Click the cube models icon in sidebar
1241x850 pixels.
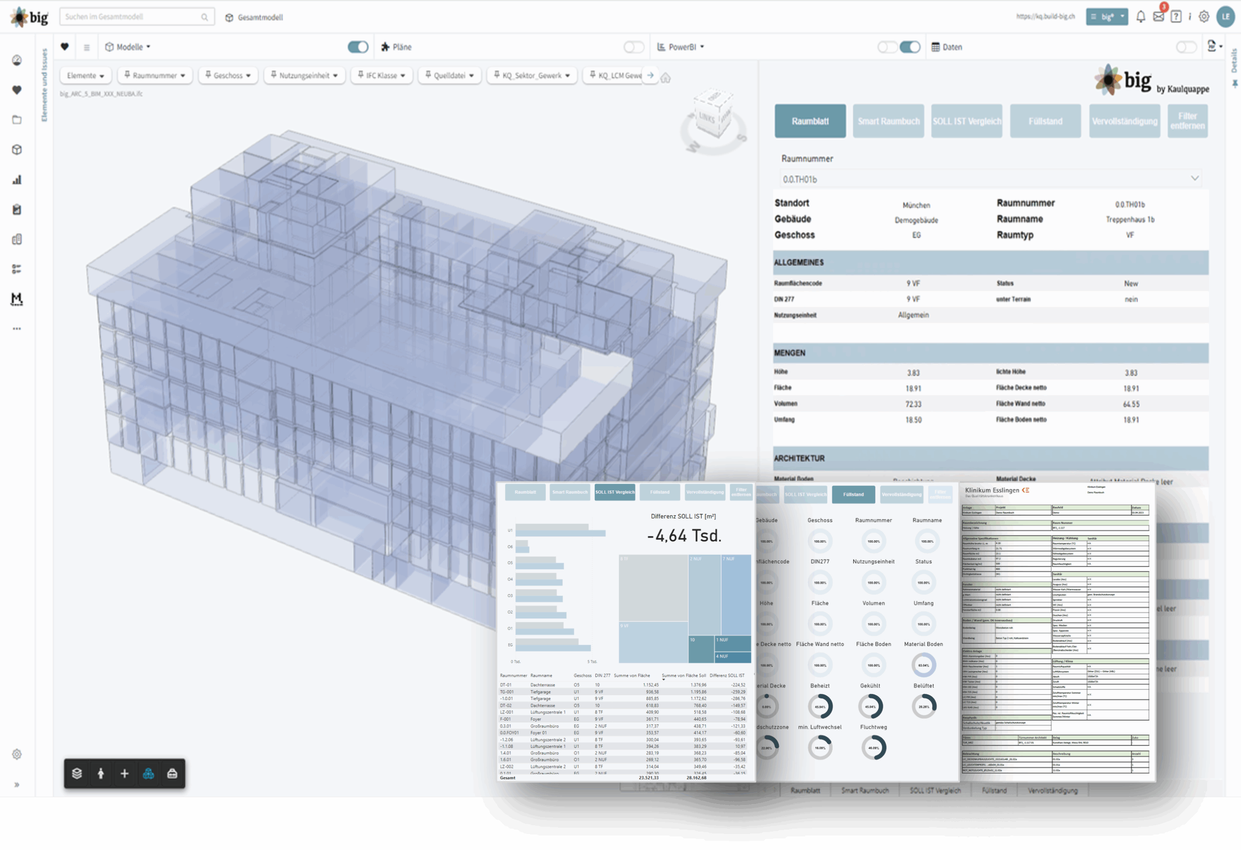coord(17,149)
